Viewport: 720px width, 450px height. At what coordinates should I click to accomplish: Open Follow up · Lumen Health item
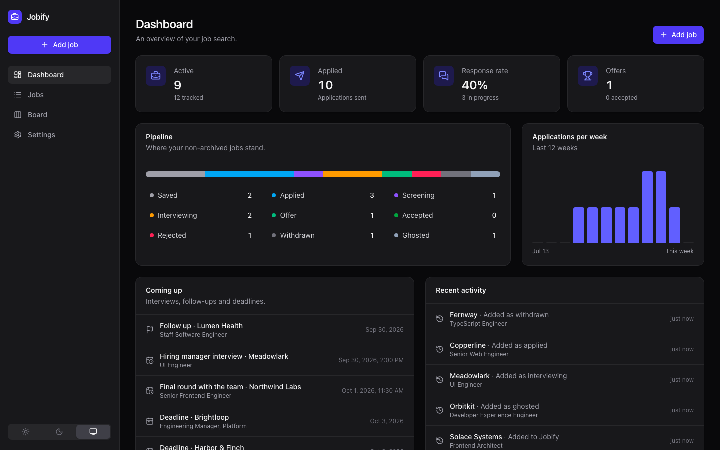coord(275,330)
